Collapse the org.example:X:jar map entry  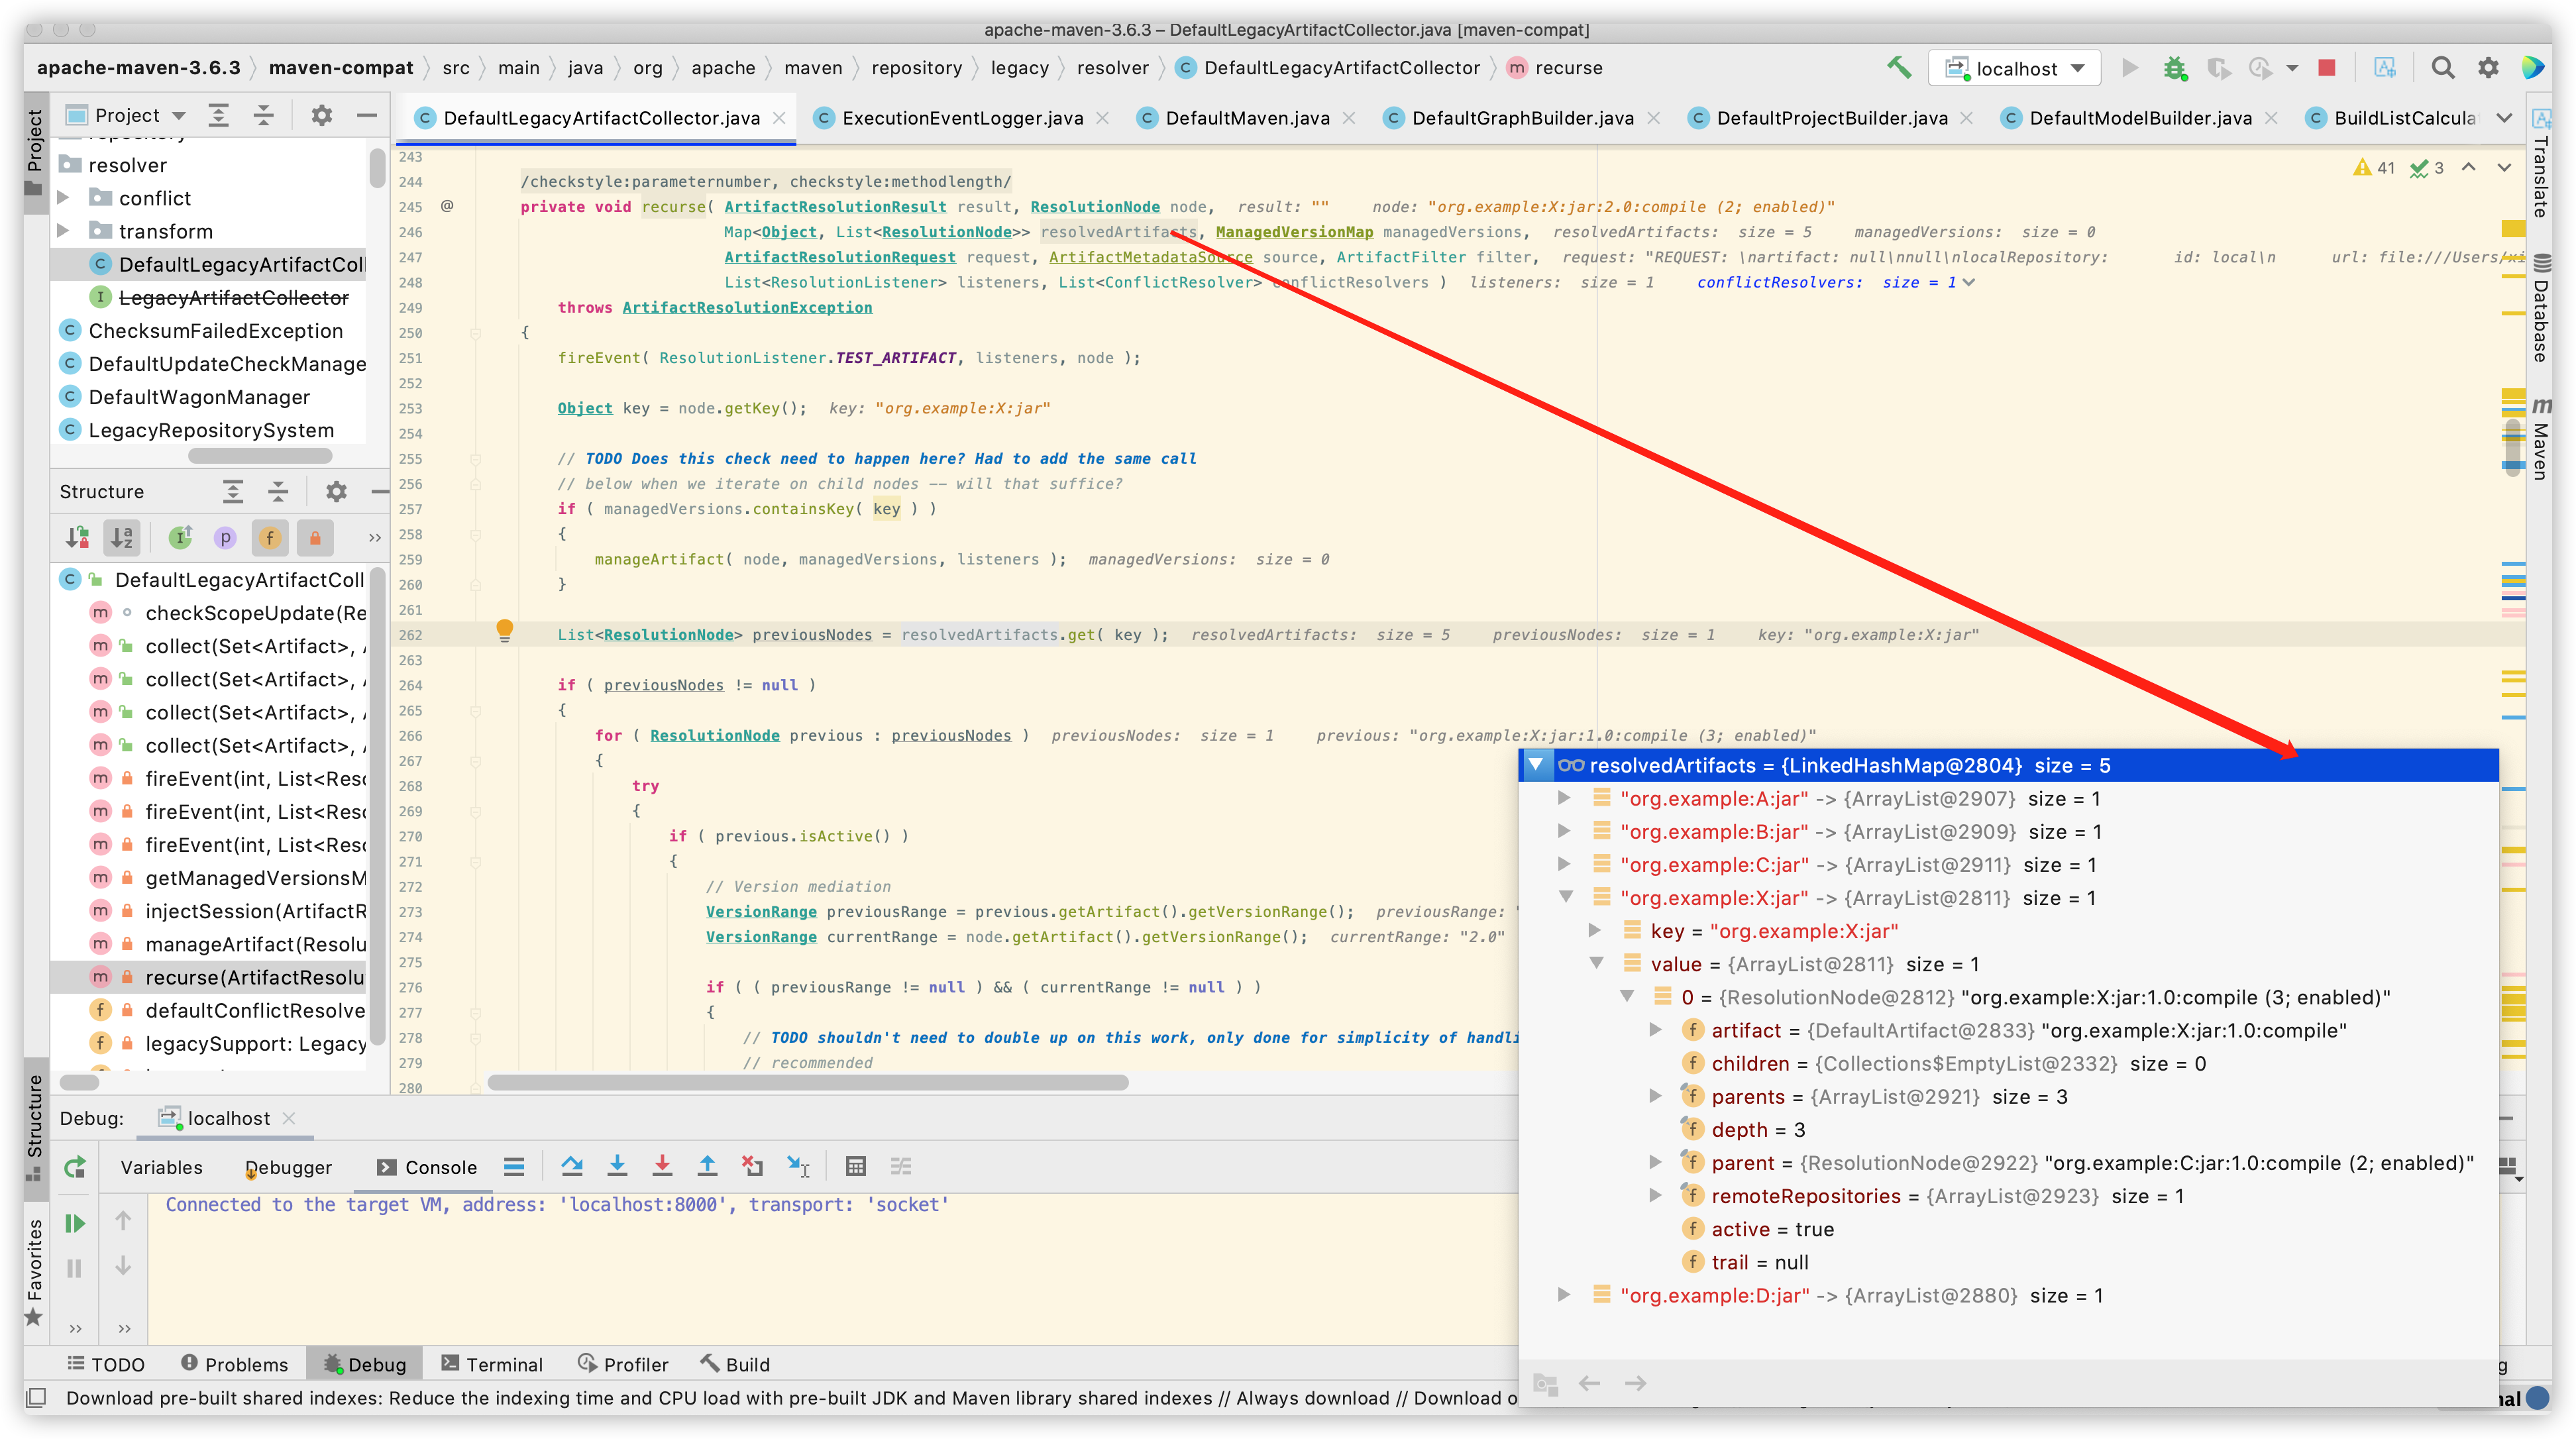(x=1565, y=897)
